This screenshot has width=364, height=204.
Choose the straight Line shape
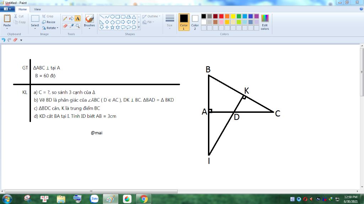[102, 17]
